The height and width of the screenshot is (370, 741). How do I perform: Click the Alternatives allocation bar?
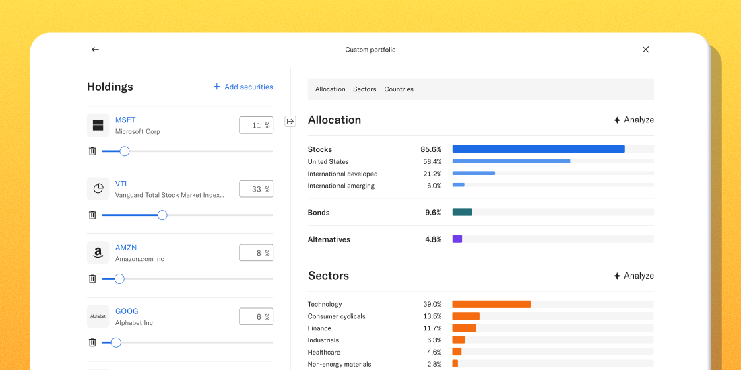point(457,239)
